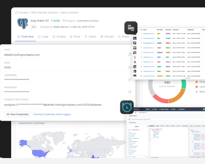Open the ACTIONS tab in Hasura console
The image size is (205, 164).
pos(154,109)
